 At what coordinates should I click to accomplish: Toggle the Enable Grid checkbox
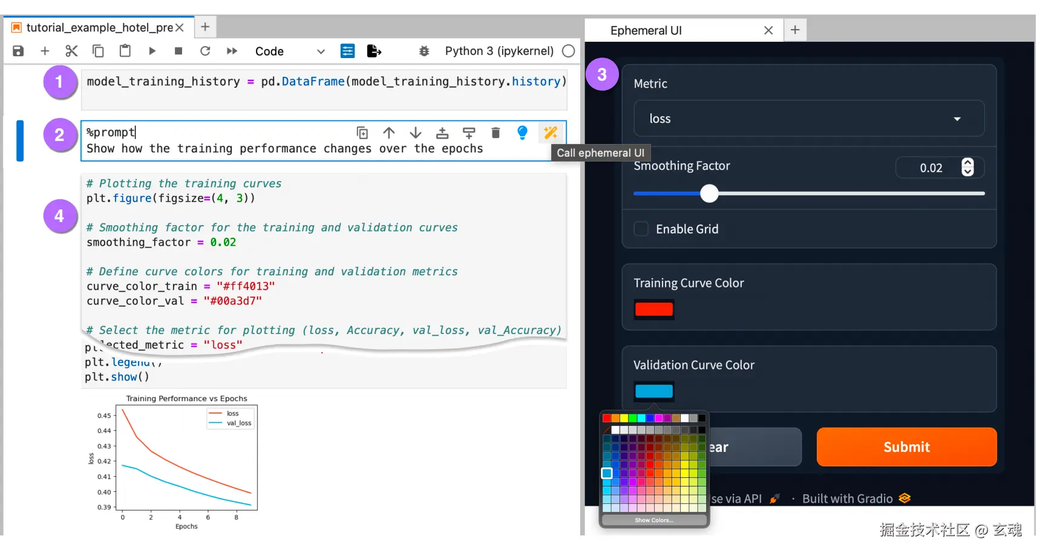click(641, 229)
